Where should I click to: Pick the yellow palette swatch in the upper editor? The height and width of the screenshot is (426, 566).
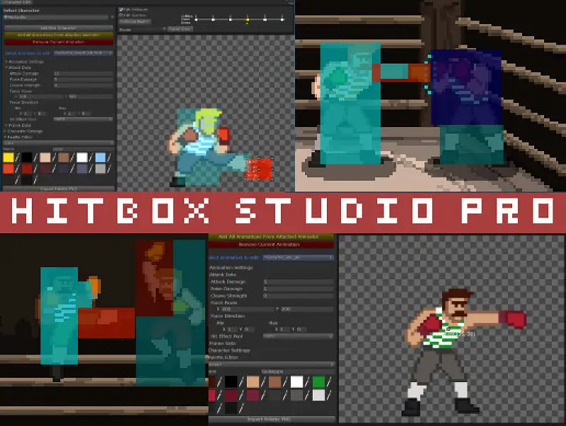pyautogui.click(x=8, y=158)
